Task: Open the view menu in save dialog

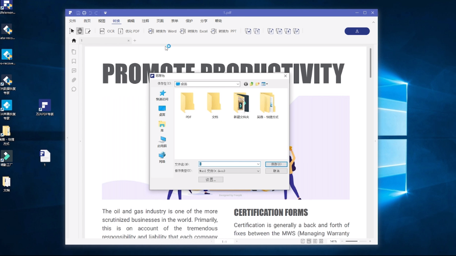Action: coord(264,84)
